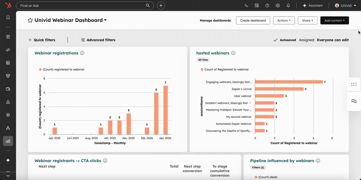Click the Manage dashboards link
Viewport: 361px width, 180px height.
click(x=215, y=20)
